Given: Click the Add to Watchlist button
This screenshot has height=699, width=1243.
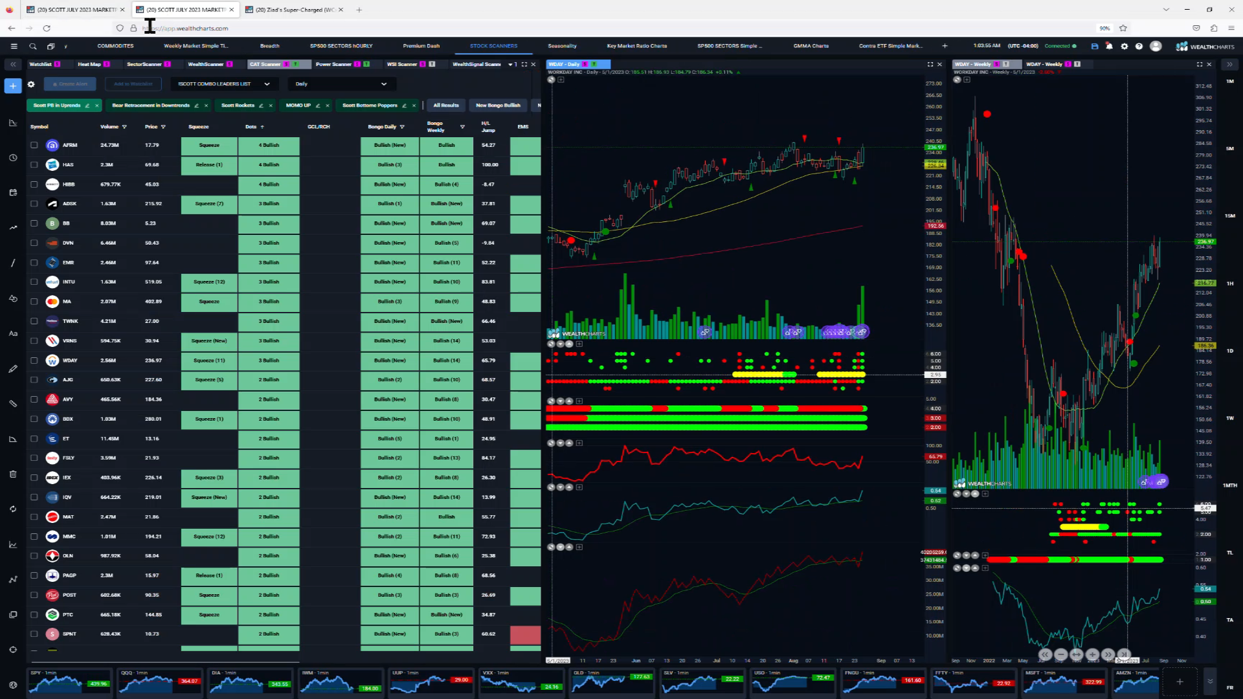Looking at the screenshot, I should click(x=133, y=84).
